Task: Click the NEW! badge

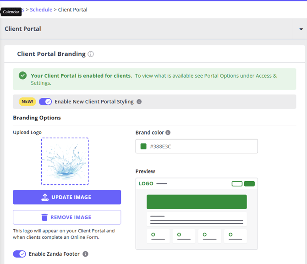Action: pos(27,102)
